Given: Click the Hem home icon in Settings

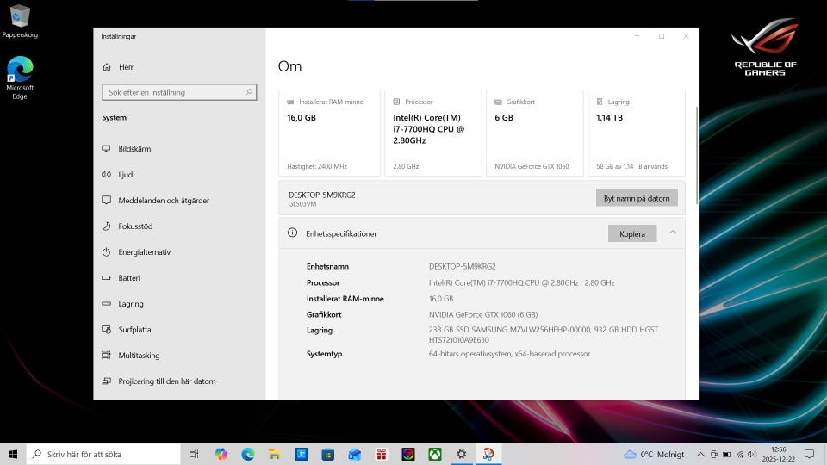Looking at the screenshot, I should [x=107, y=67].
